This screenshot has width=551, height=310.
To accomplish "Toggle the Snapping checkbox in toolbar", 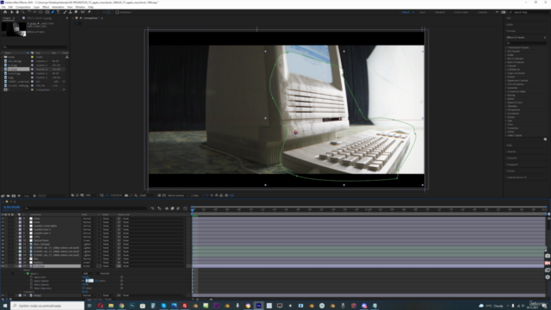I will point(117,12).
